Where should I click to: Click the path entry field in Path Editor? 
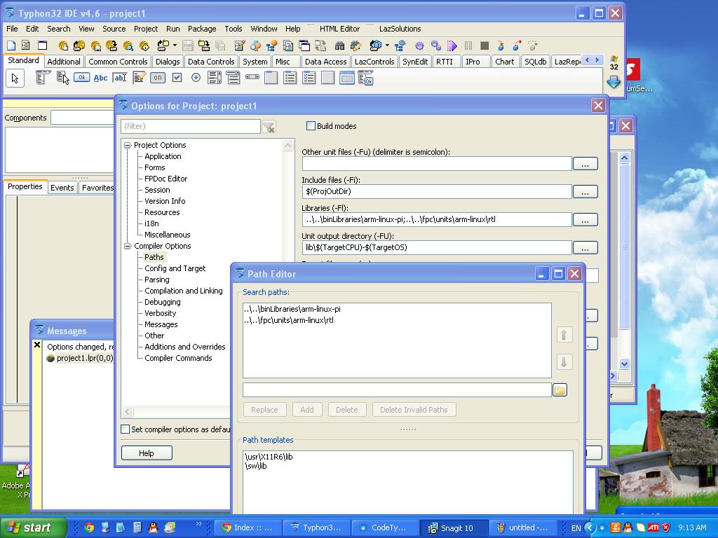397,389
